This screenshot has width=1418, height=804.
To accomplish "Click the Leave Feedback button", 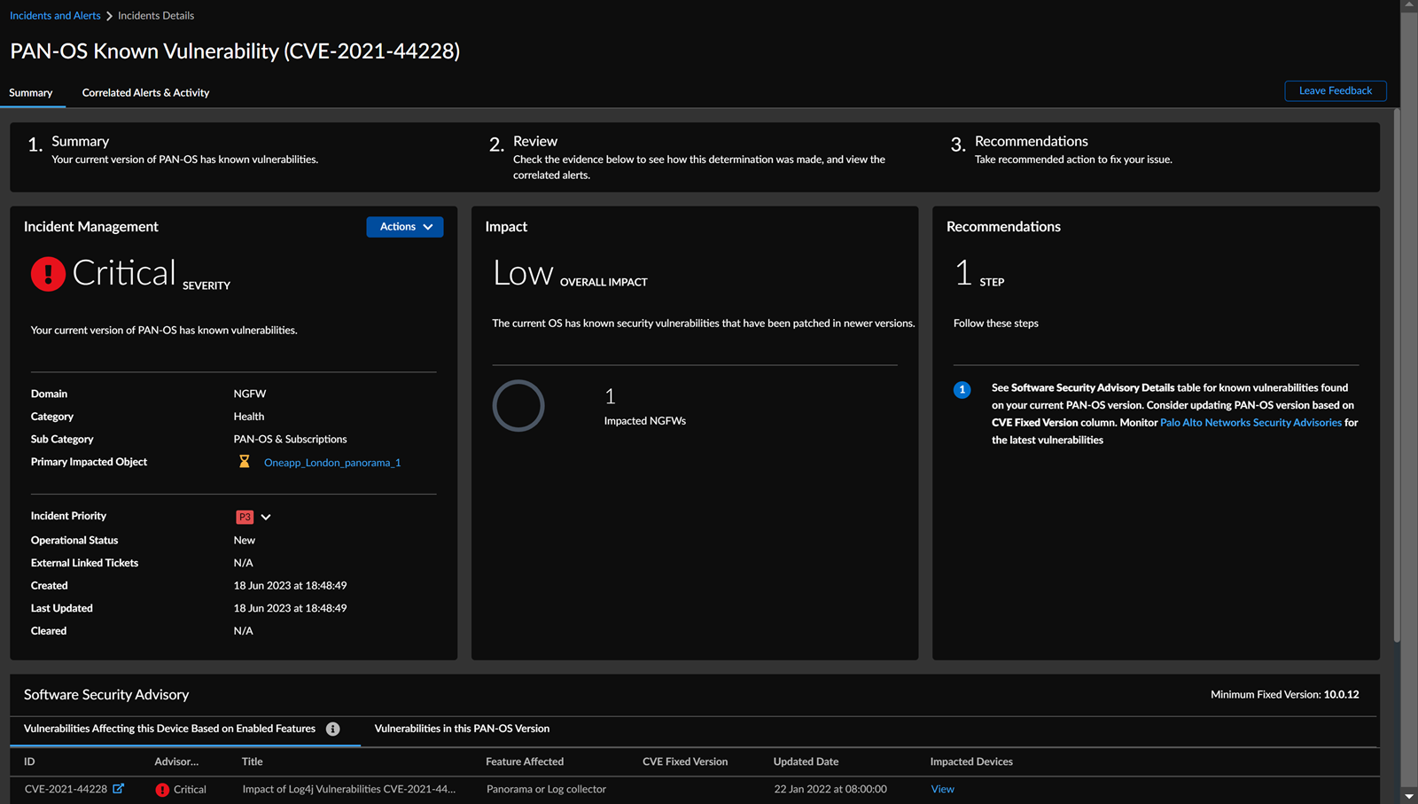I will click(x=1335, y=90).
